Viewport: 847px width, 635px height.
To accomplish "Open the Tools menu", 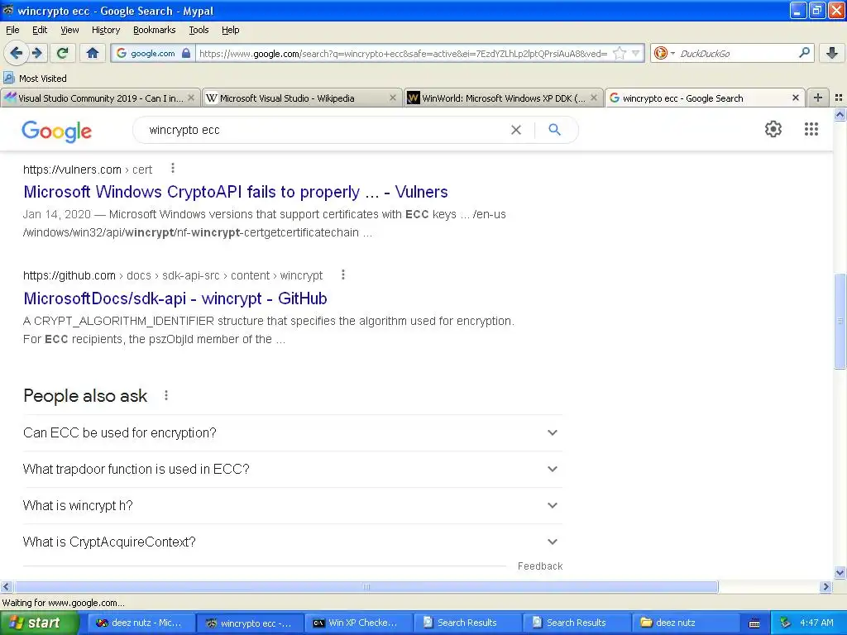I will point(199,30).
